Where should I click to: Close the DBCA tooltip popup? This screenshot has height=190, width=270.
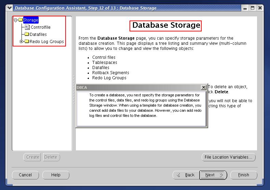click(x=203, y=87)
